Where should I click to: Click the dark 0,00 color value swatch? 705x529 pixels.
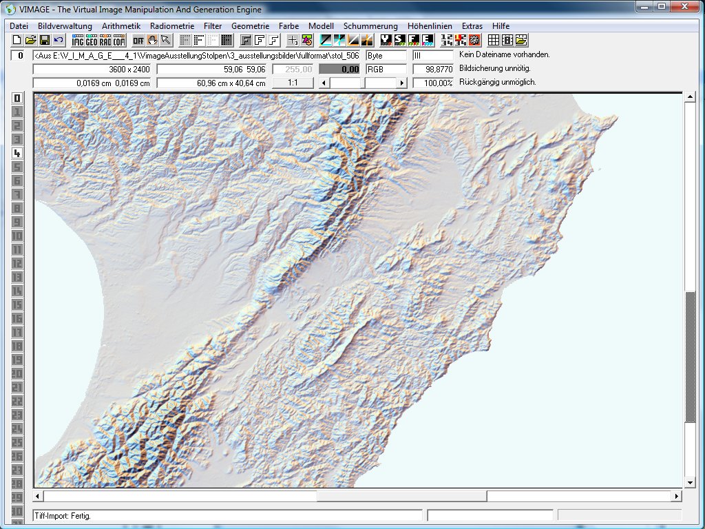pyautogui.click(x=340, y=70)
